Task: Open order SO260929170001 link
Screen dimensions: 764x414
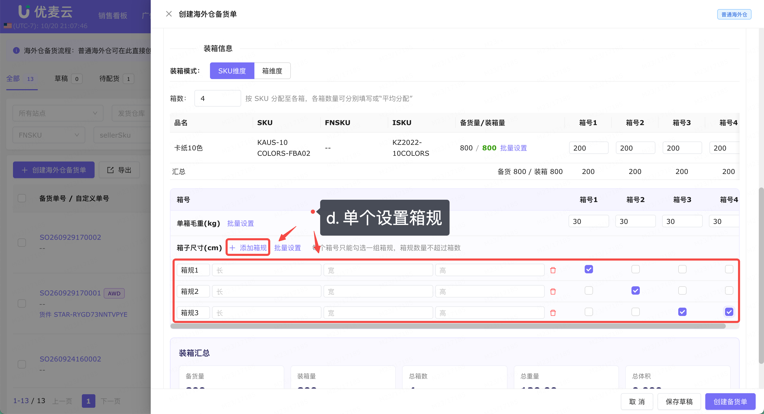Action: (x=70, y=293)
